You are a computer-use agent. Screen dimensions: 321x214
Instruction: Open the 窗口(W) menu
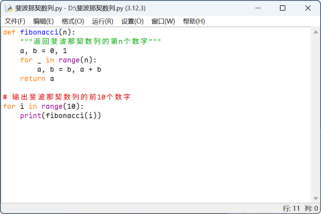point(163,21)
